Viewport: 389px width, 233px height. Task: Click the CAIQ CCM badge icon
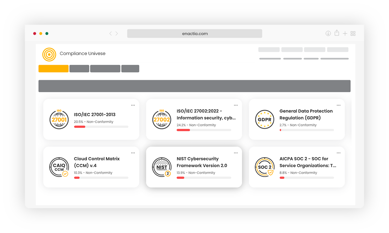59,167
